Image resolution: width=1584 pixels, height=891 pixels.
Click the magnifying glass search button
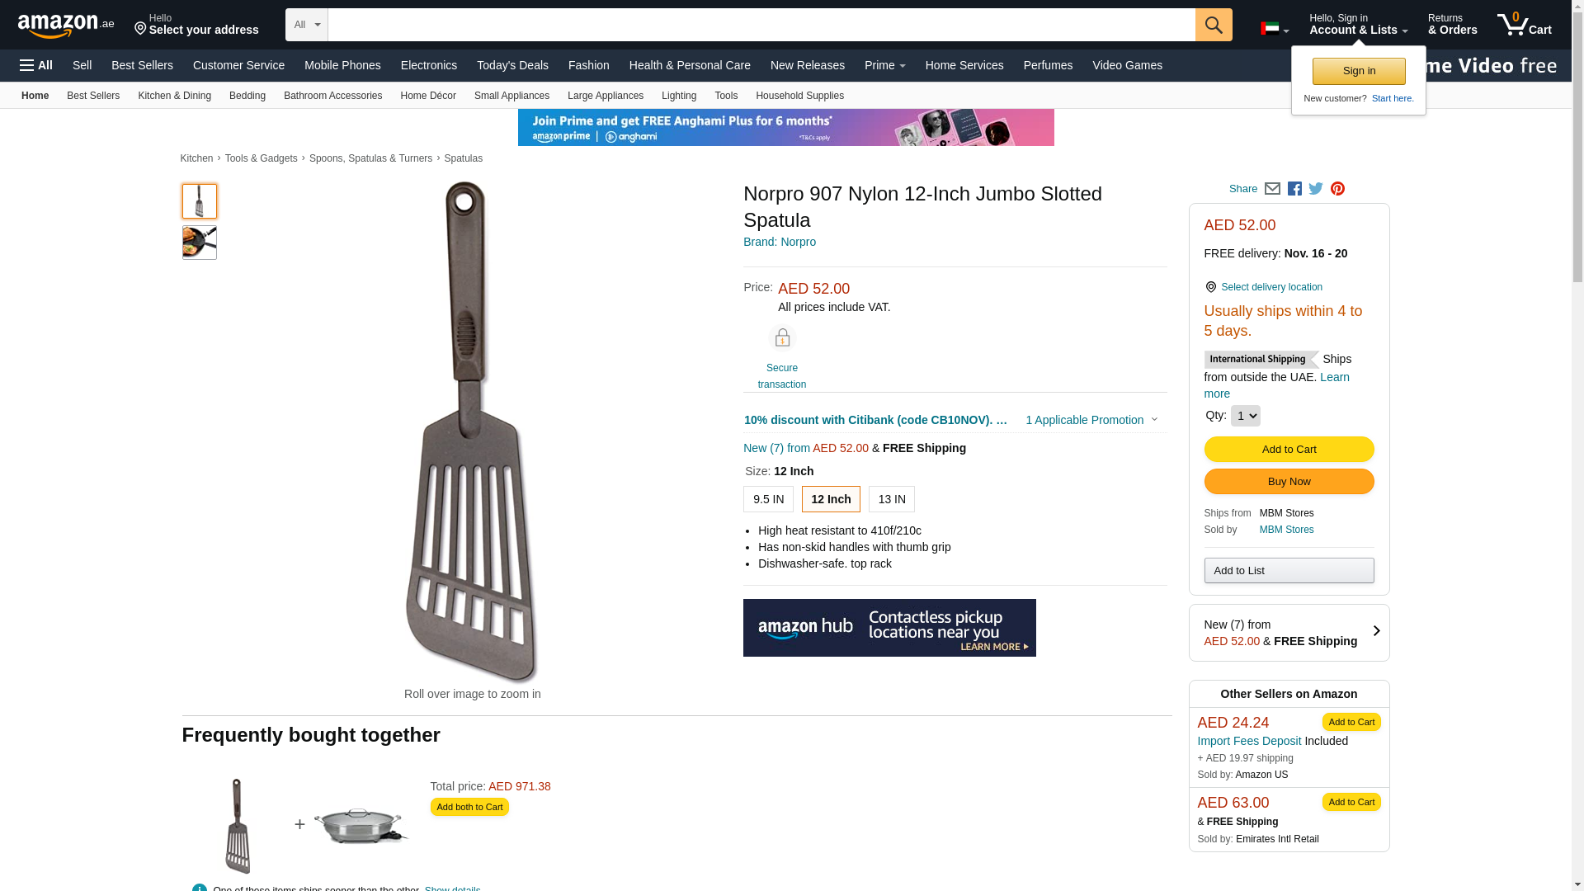(1213, 25)
